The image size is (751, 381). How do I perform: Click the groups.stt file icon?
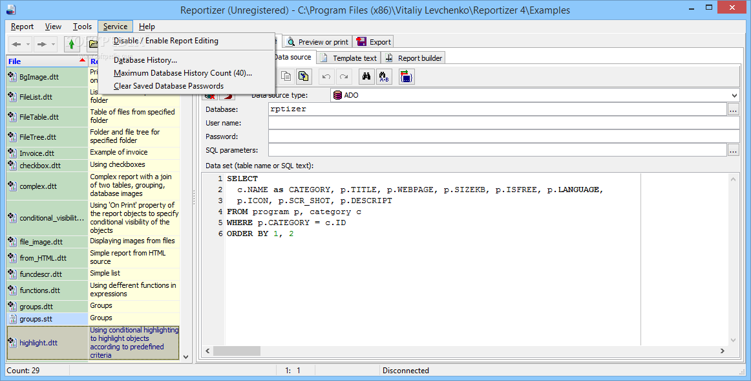tap(12, 319)
